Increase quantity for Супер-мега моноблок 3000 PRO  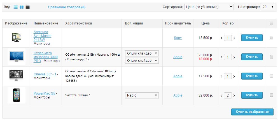[234, 57]
